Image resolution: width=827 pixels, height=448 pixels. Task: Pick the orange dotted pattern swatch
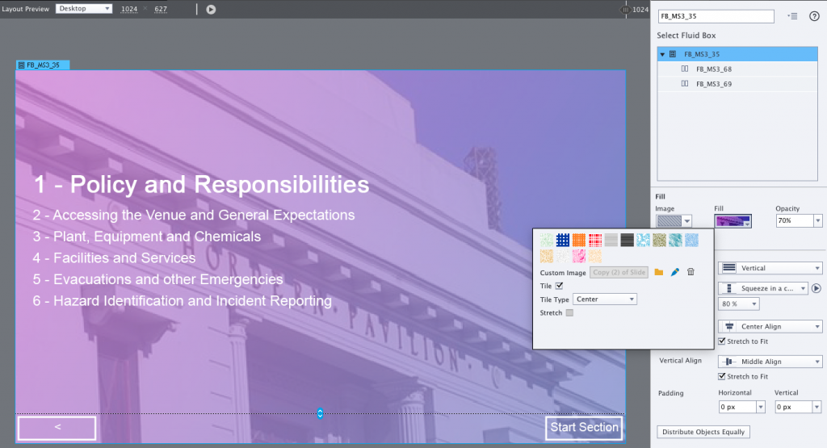tap(579, 239)
